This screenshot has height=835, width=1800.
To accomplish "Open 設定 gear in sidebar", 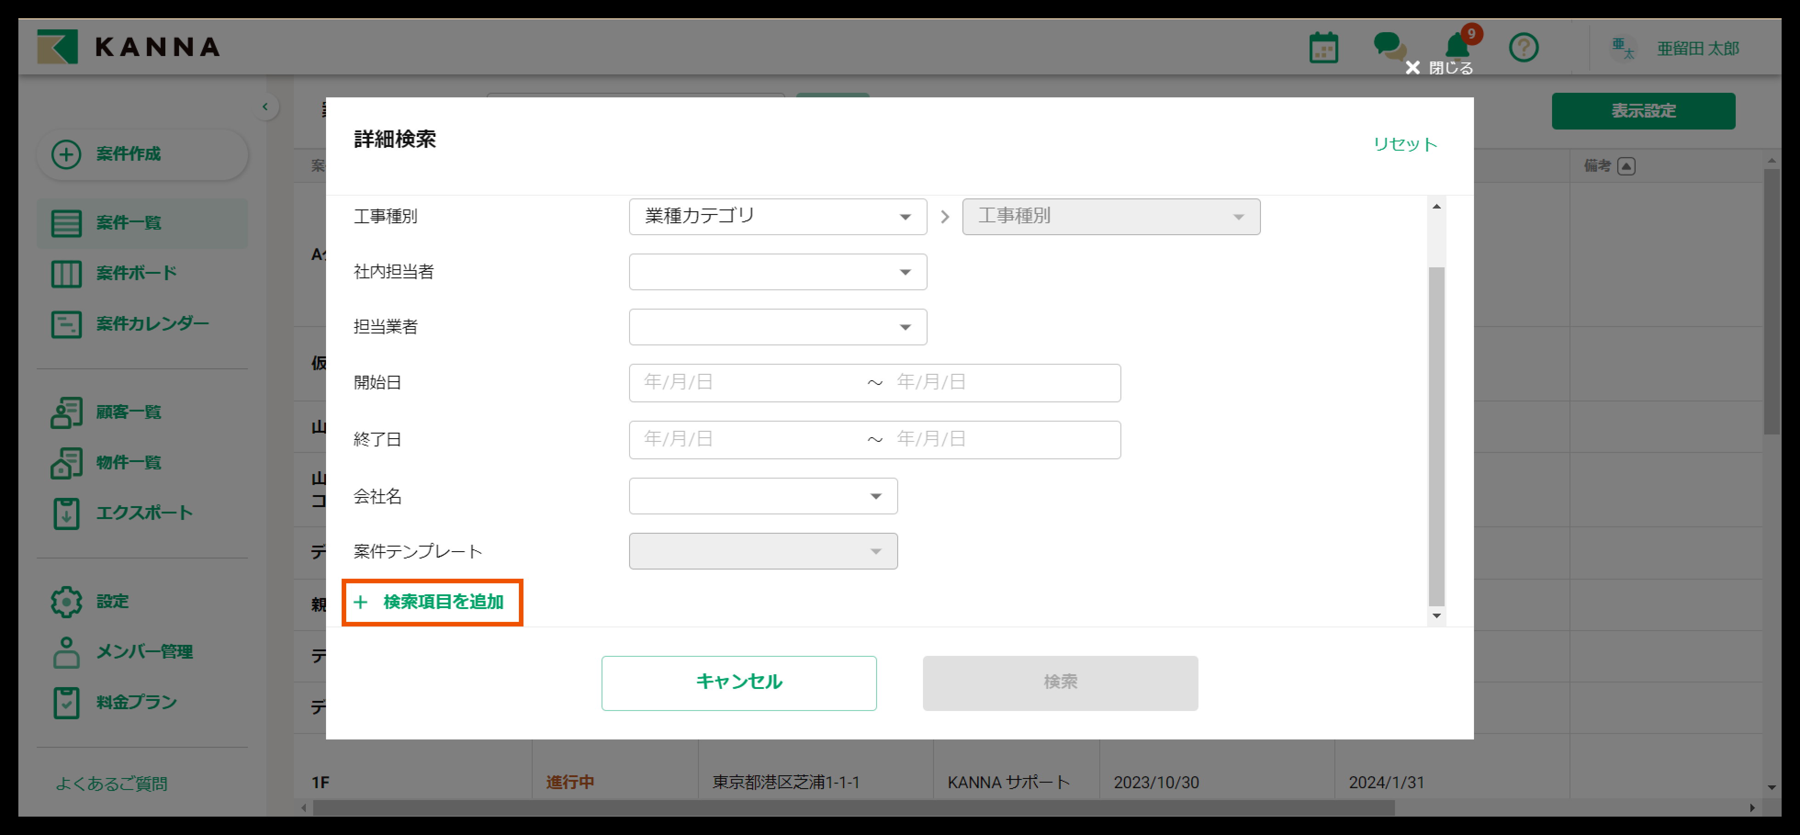I will click(x=67, y=602).
